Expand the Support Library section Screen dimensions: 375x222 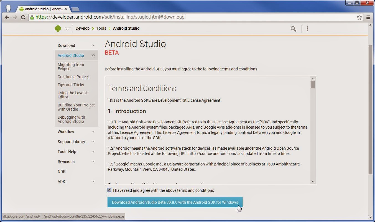click(x=93, y=142)
